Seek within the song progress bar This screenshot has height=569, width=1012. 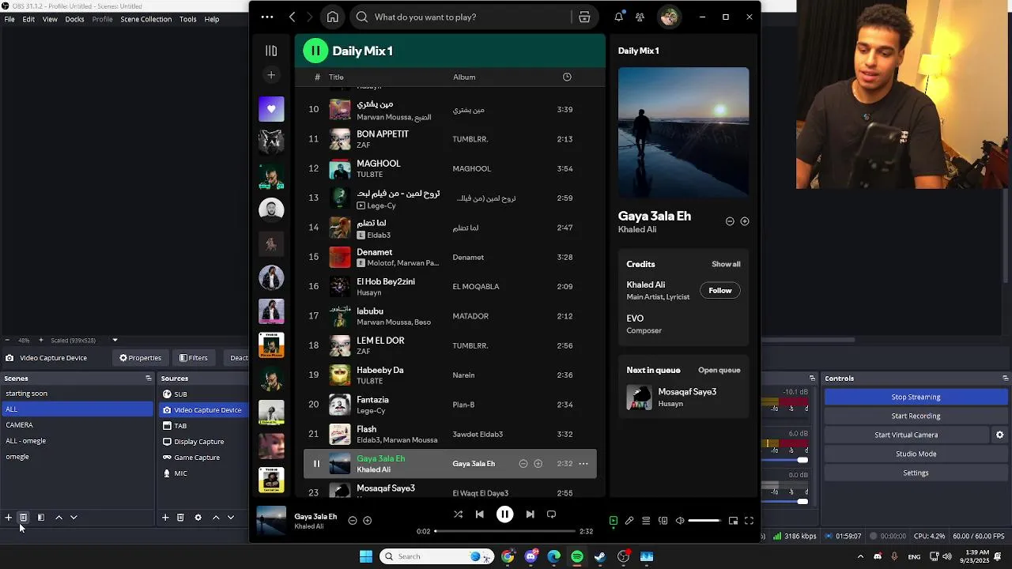point(506,532)
